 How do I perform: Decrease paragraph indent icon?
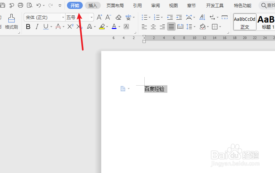(170, 17)
